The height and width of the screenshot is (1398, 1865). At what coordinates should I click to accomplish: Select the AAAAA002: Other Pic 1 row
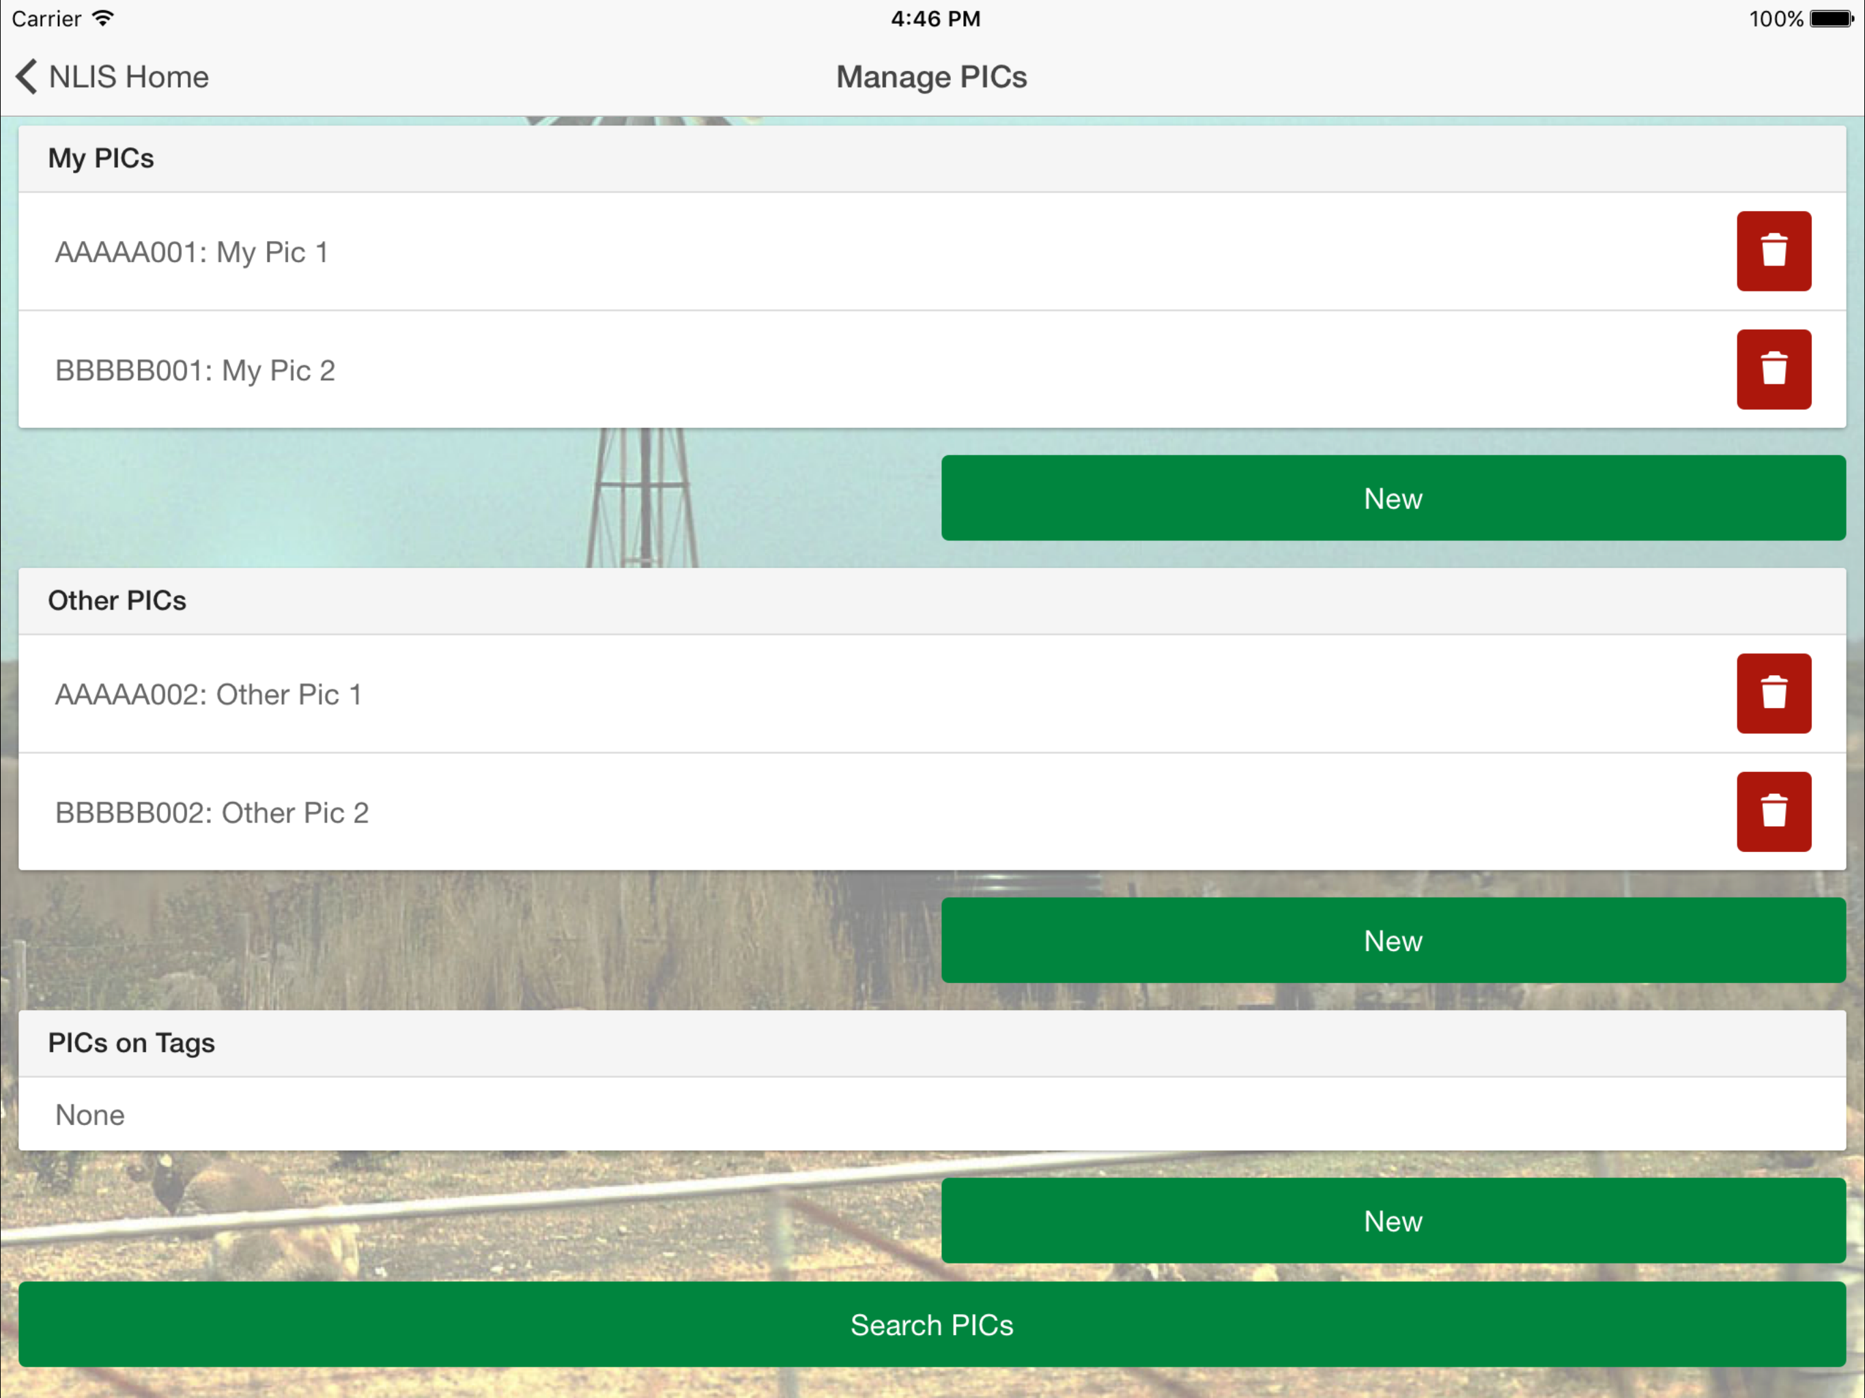[x=932, y=693]
